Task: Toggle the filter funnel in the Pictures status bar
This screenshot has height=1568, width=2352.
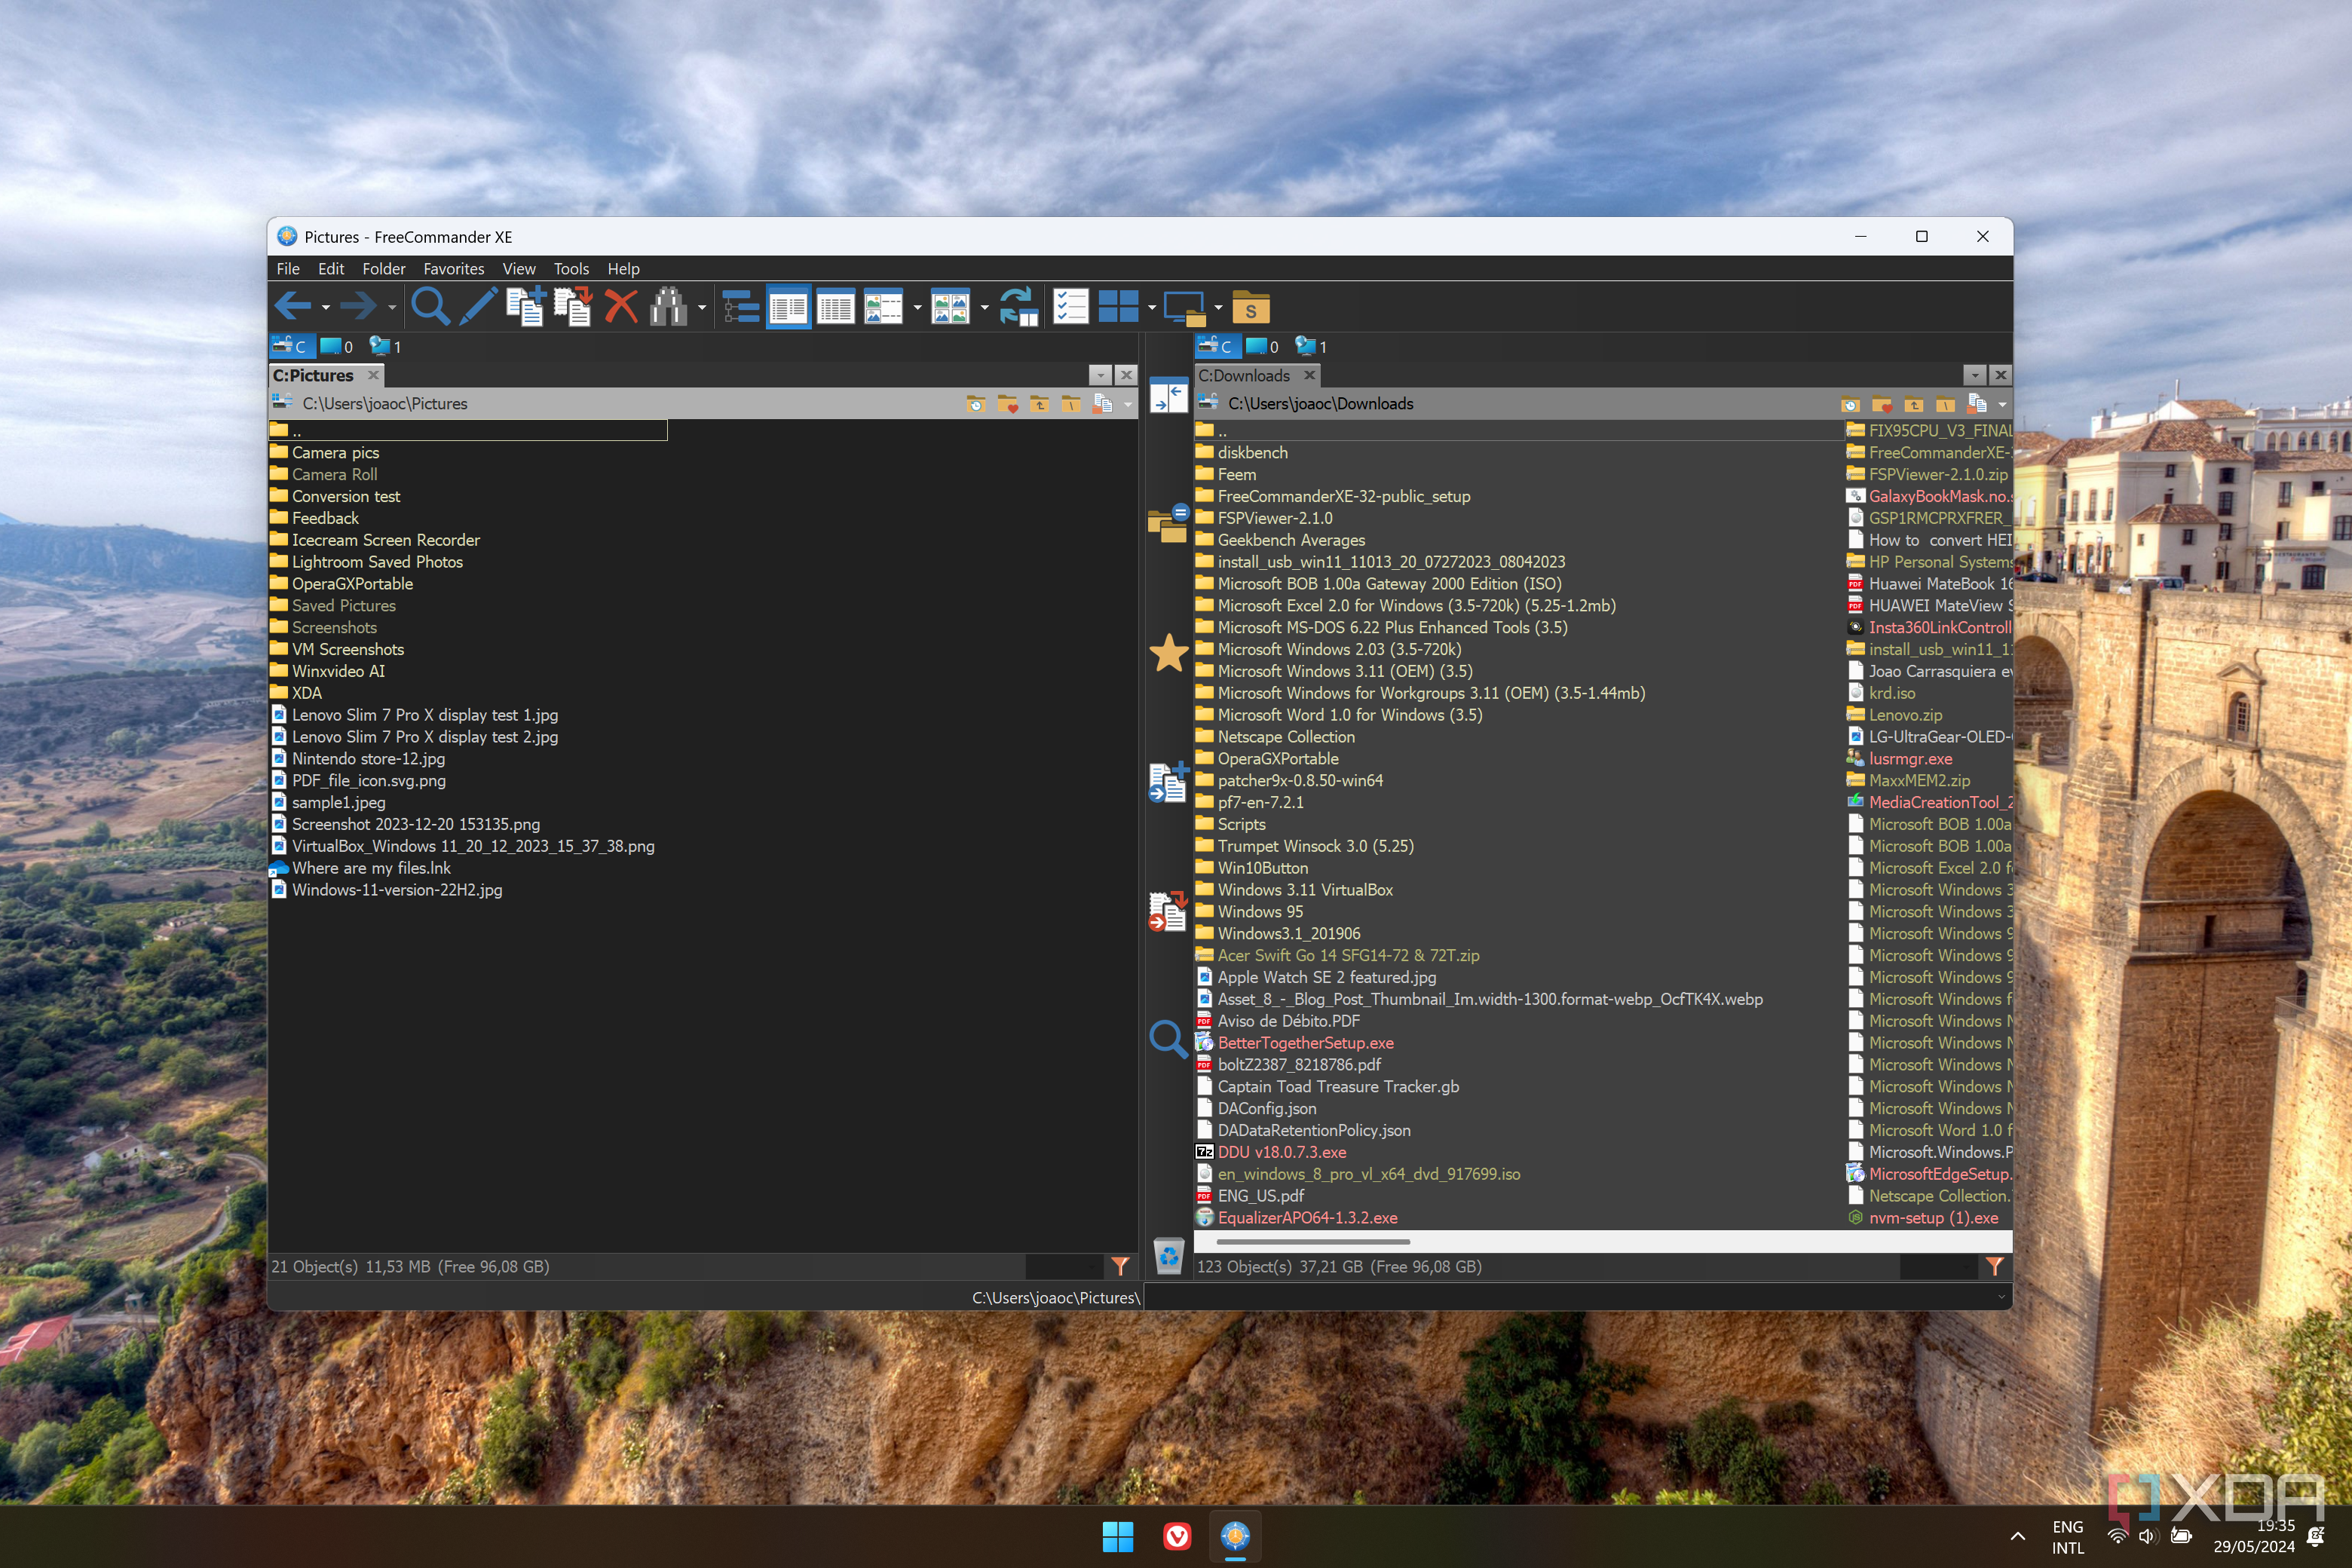Action: 1120,1266
